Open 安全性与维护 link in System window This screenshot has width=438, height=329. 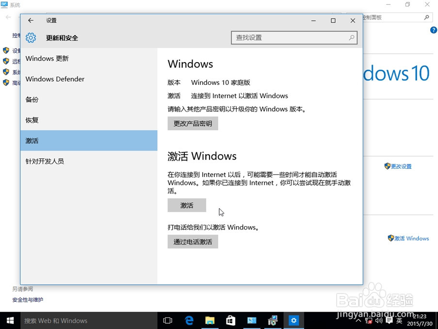tap(28, 300)
